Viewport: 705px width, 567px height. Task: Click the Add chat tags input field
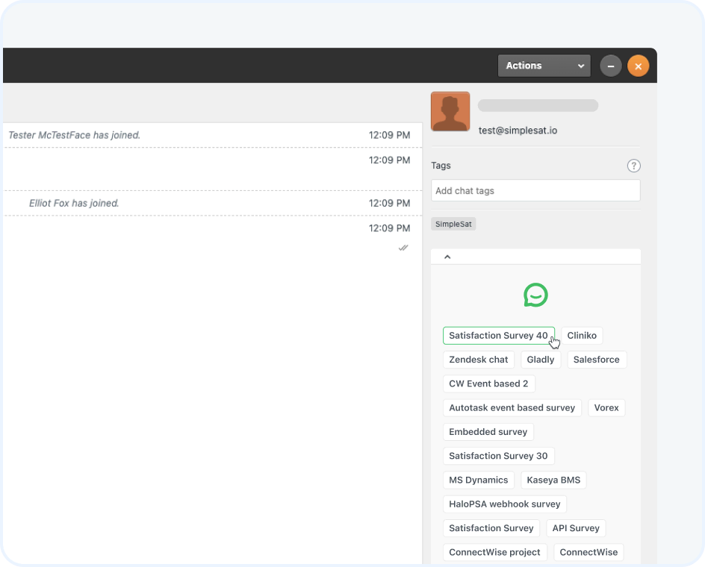[535, 190]
